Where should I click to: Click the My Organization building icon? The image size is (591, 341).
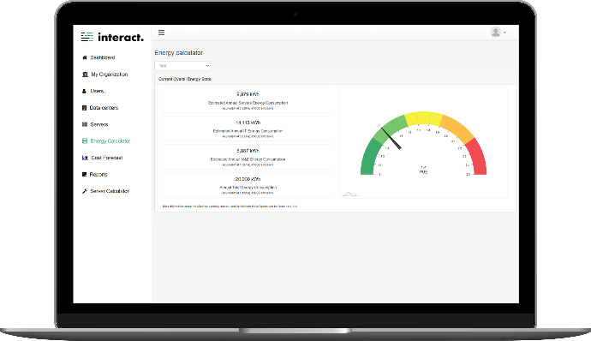85,75
